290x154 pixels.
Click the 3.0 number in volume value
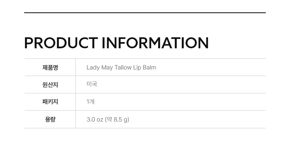(x=91, y=119)
